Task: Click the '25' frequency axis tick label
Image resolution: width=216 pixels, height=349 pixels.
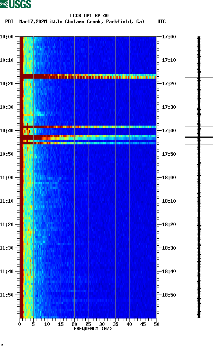Action: (88, 324)
